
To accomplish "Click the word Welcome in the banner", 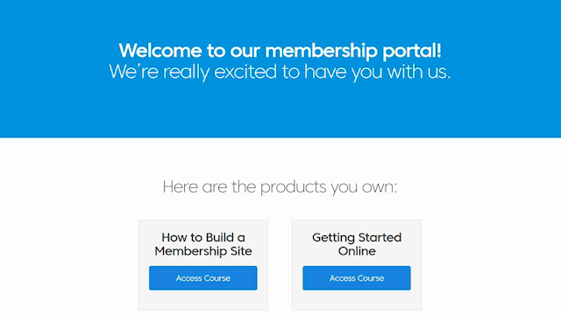I will pos(160,51).
